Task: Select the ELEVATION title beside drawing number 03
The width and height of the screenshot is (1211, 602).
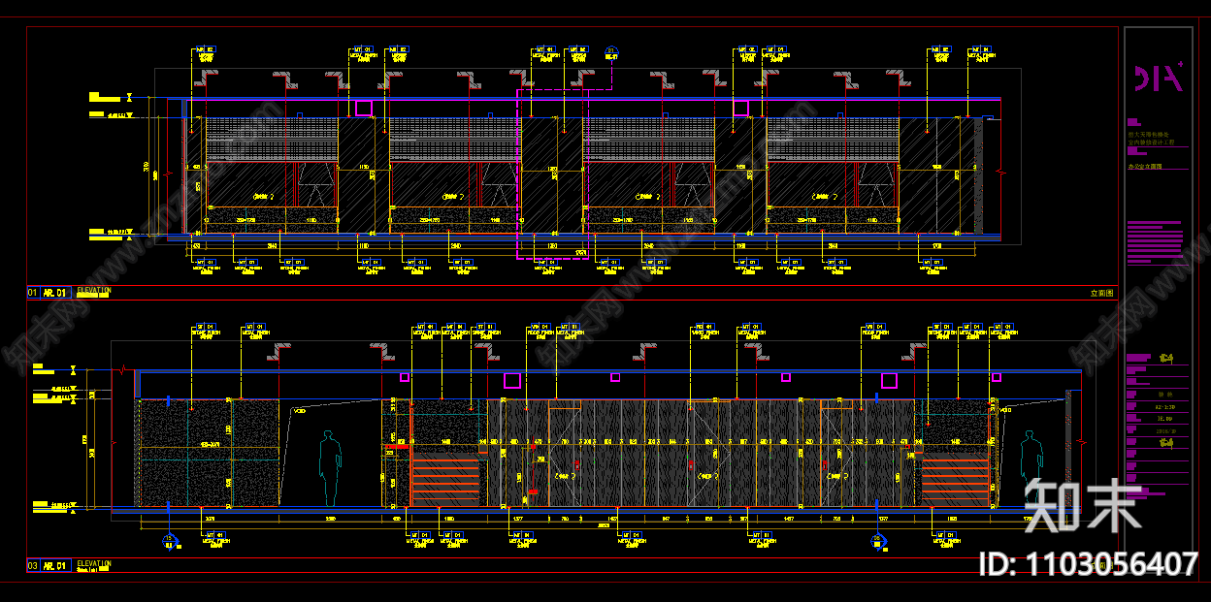Action: pyautogui.click(x=94, y=563)
